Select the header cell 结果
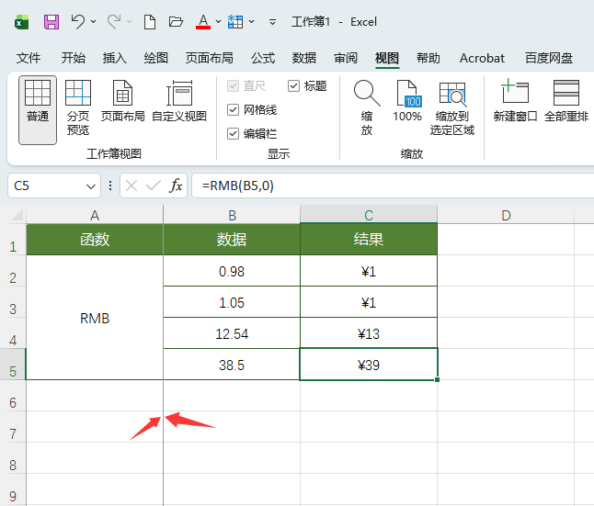Image resolution: width=594 pixels, height=506 pixels. point(369,239)
